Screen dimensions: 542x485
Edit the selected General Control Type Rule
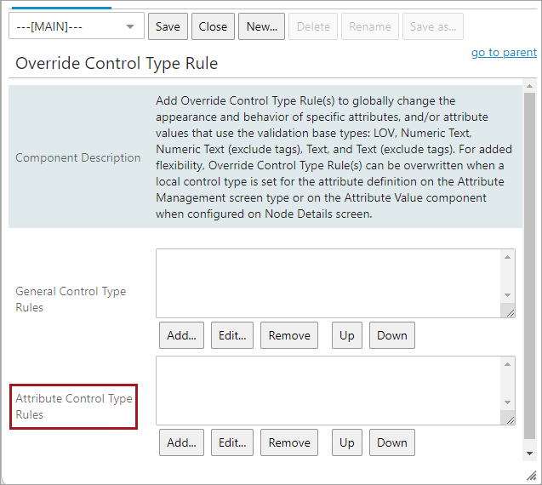point(232,335)
